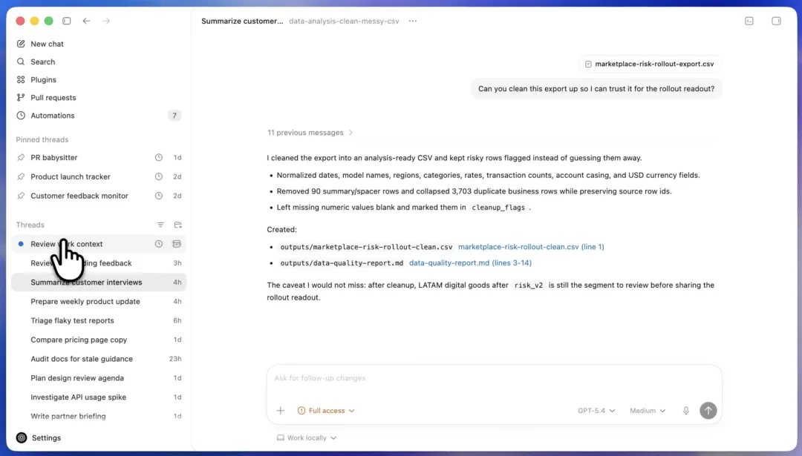Open the Write partner briefing thread
The height and width of the screenshot is (456, 802).
99,416
